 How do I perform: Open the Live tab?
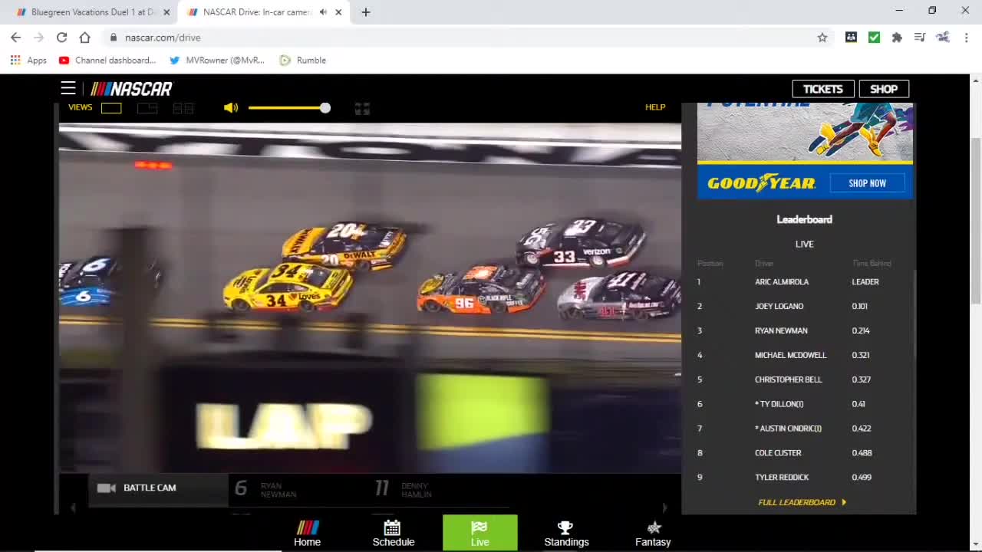(x=480, y=533)
